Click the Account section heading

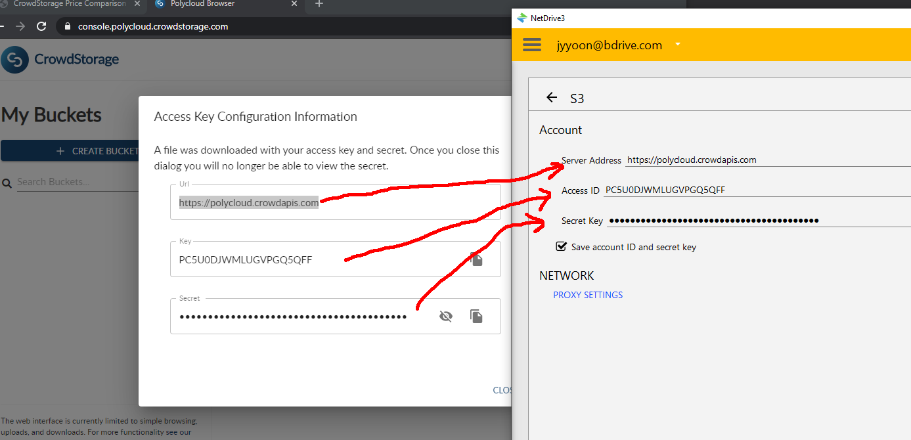pyautogui.click(x=560, y=130)
